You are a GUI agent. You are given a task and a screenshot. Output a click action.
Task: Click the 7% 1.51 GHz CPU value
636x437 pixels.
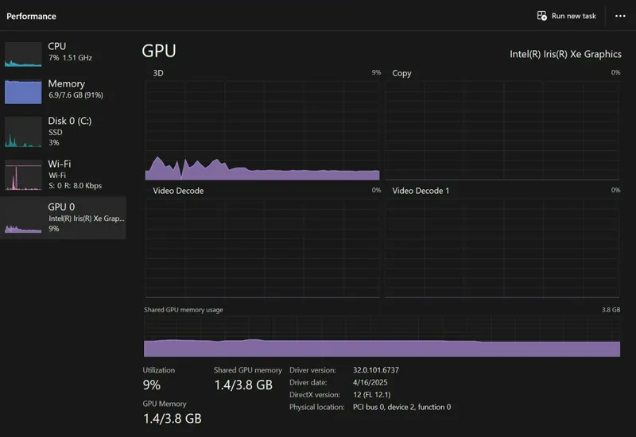[70, 57]
